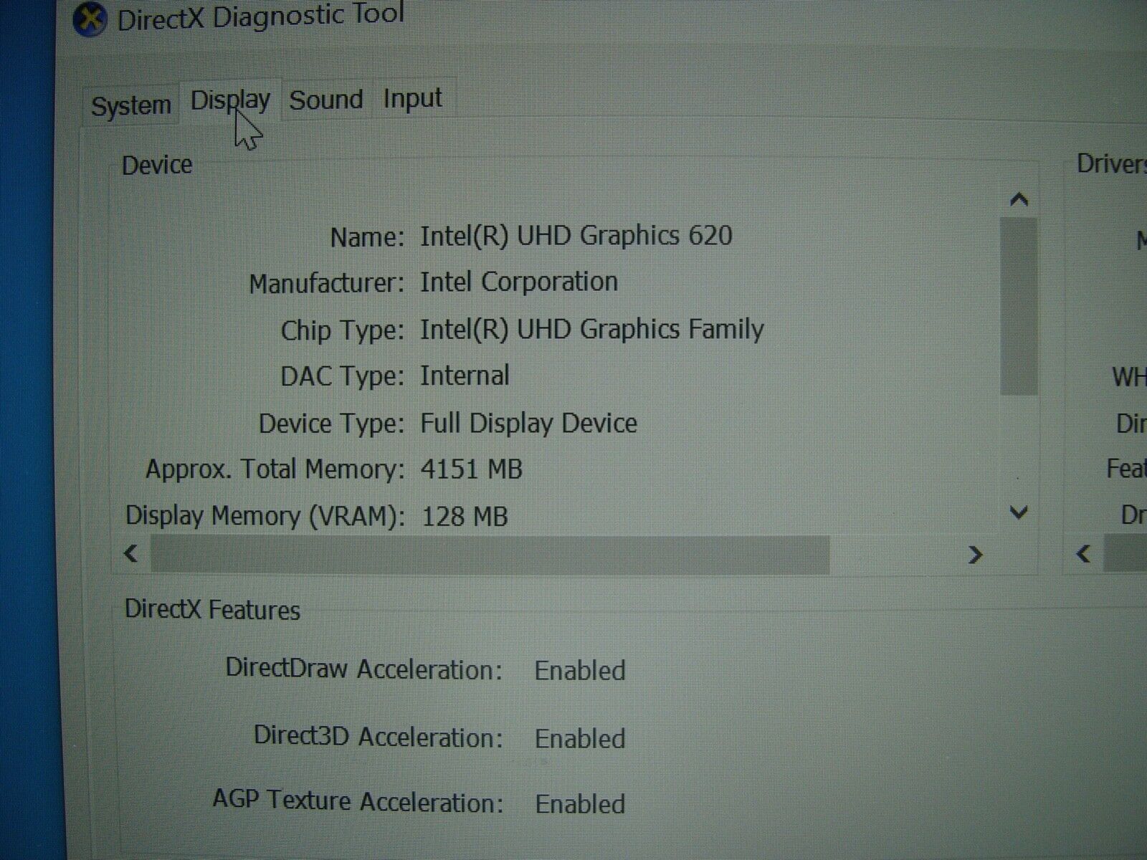
Task: Click the Device panel scroll right arrow
Action: click(x=975, y=554)
